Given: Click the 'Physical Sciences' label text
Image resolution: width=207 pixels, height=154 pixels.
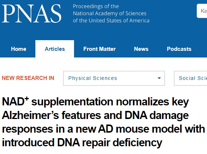Looking at the screenshot, I should [93, 78].
